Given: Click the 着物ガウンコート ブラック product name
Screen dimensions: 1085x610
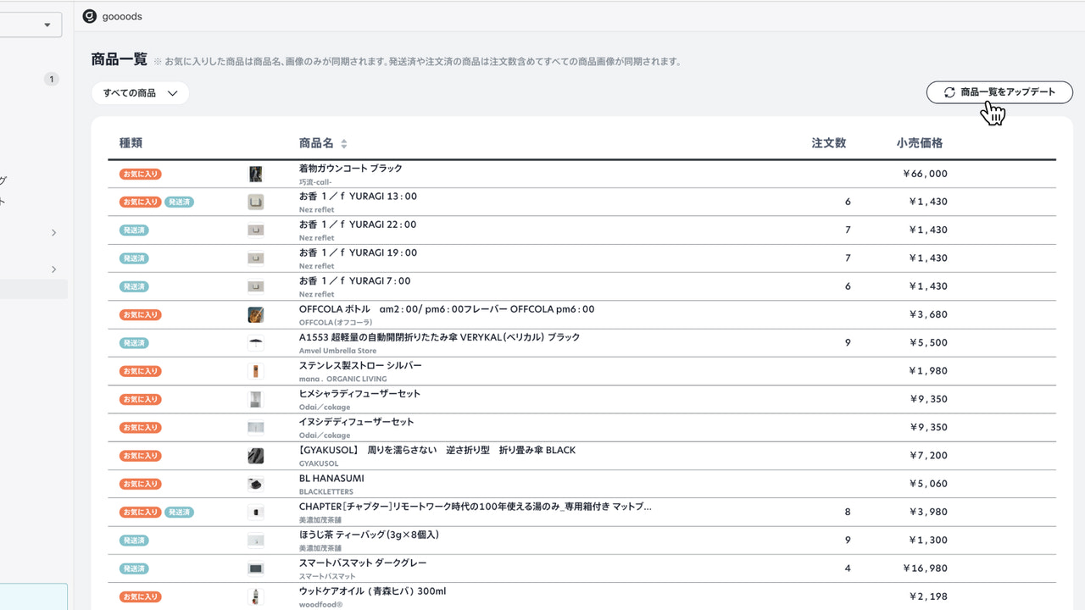Looking at the screenshot, I should [x=352, y=168].
